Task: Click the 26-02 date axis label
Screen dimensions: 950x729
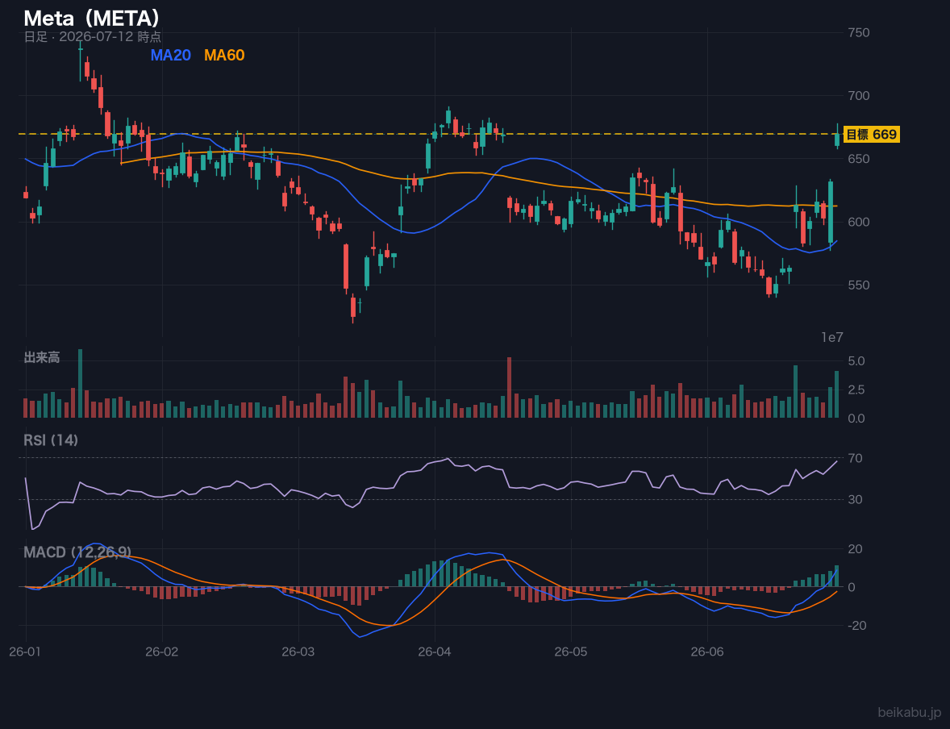Action: 162,652
